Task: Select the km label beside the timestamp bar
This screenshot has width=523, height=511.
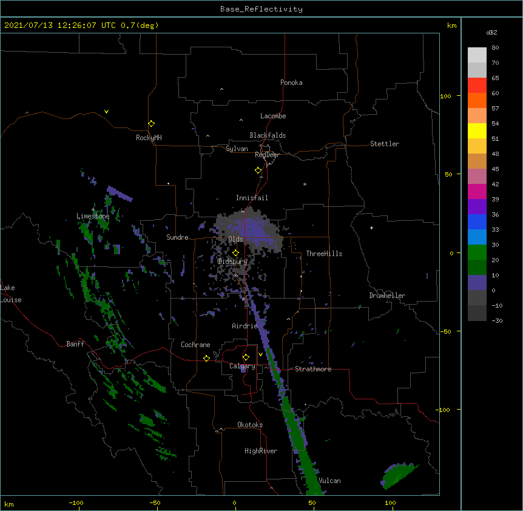Action: [x=451, y=25]
